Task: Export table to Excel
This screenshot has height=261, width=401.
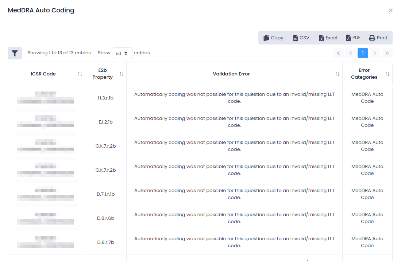Action: tap(328, 38)
